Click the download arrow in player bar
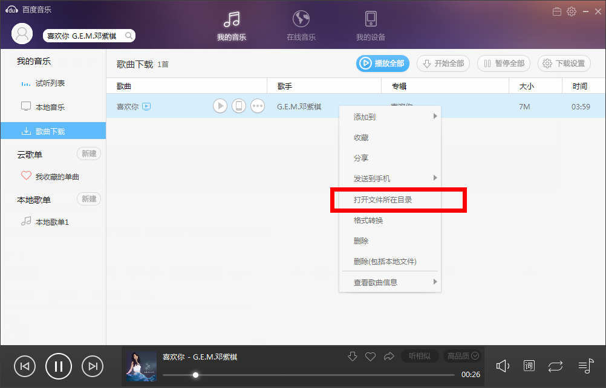 click(x=353, y=357)
